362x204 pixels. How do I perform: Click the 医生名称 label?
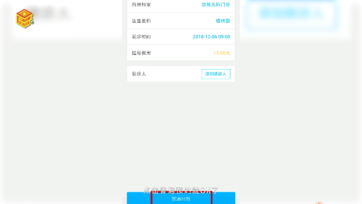pos(141,21)
